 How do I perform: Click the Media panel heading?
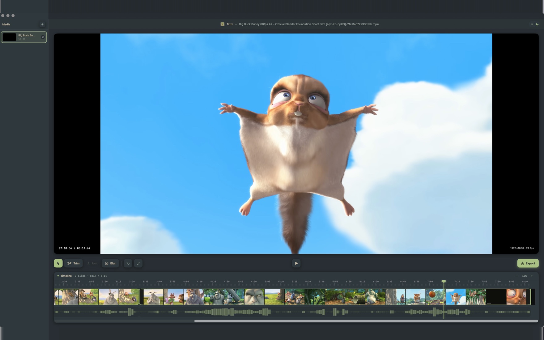coord(6,24)
